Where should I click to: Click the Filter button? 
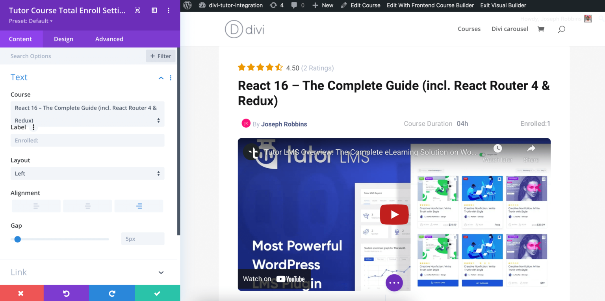coord(161,56)
